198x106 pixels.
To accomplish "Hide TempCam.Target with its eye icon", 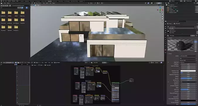I will click(195, 13).
